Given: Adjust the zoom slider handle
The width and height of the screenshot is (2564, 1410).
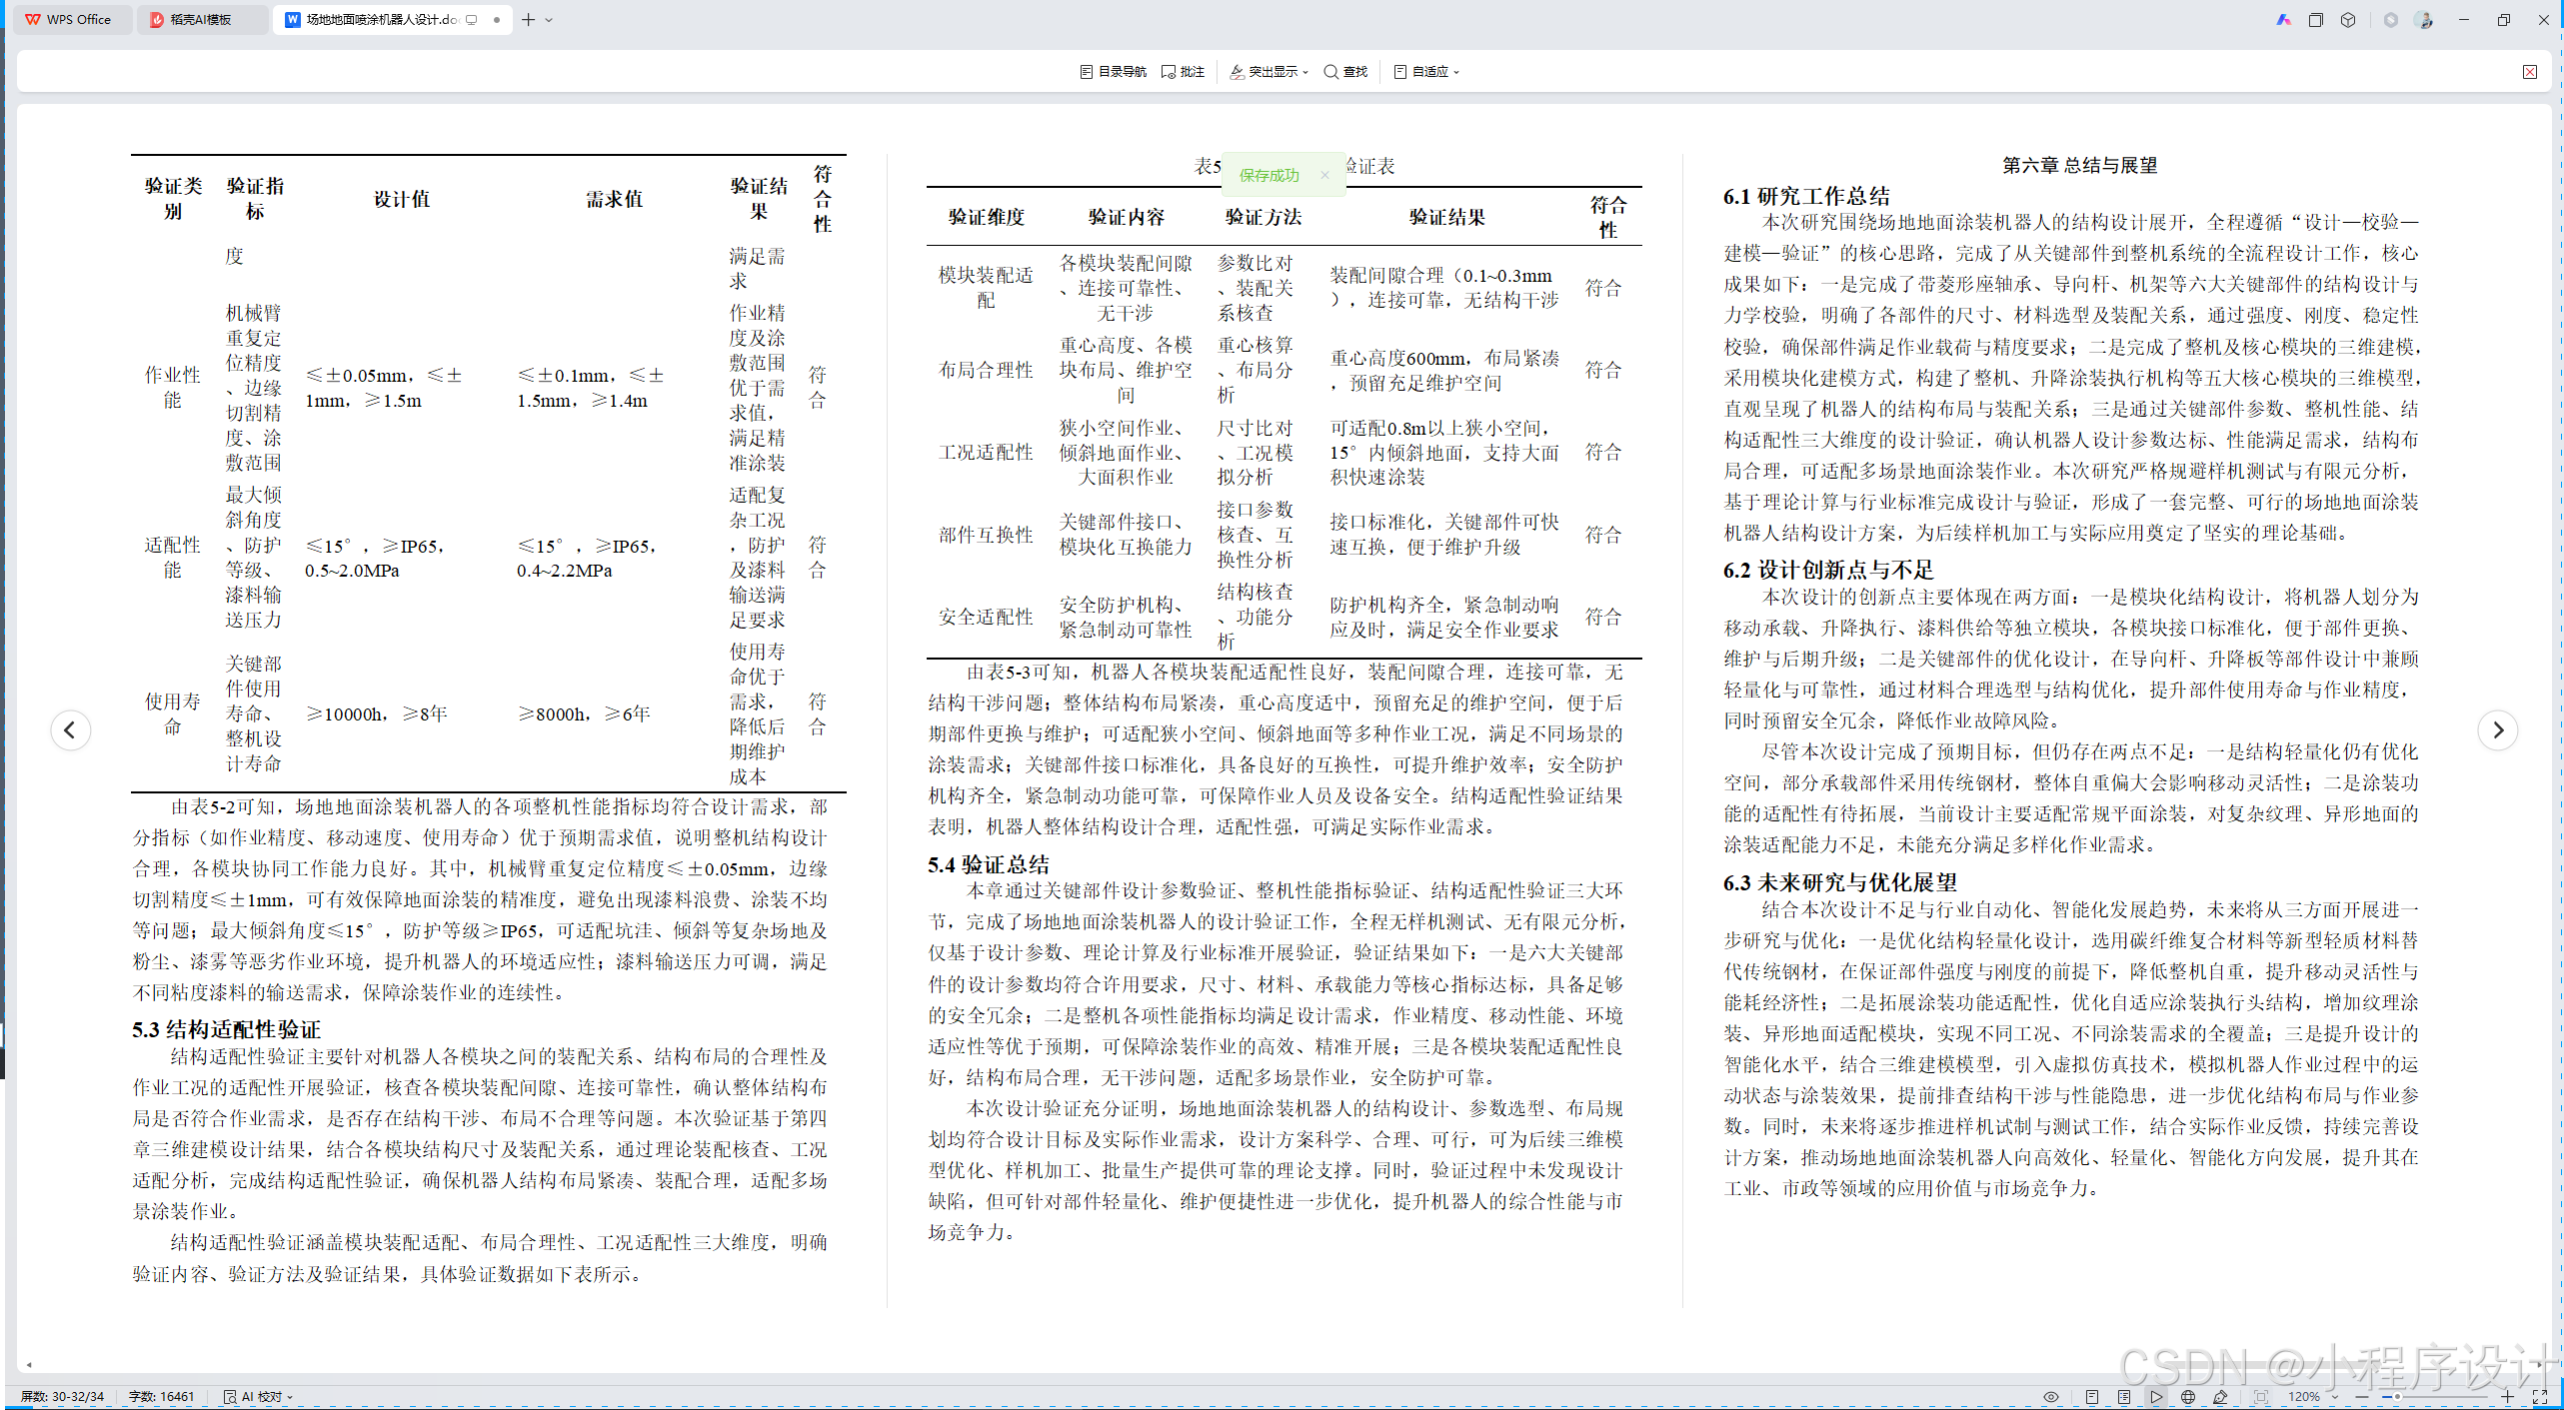Looking at the screenshot, I should [x=2397, y=1397].
